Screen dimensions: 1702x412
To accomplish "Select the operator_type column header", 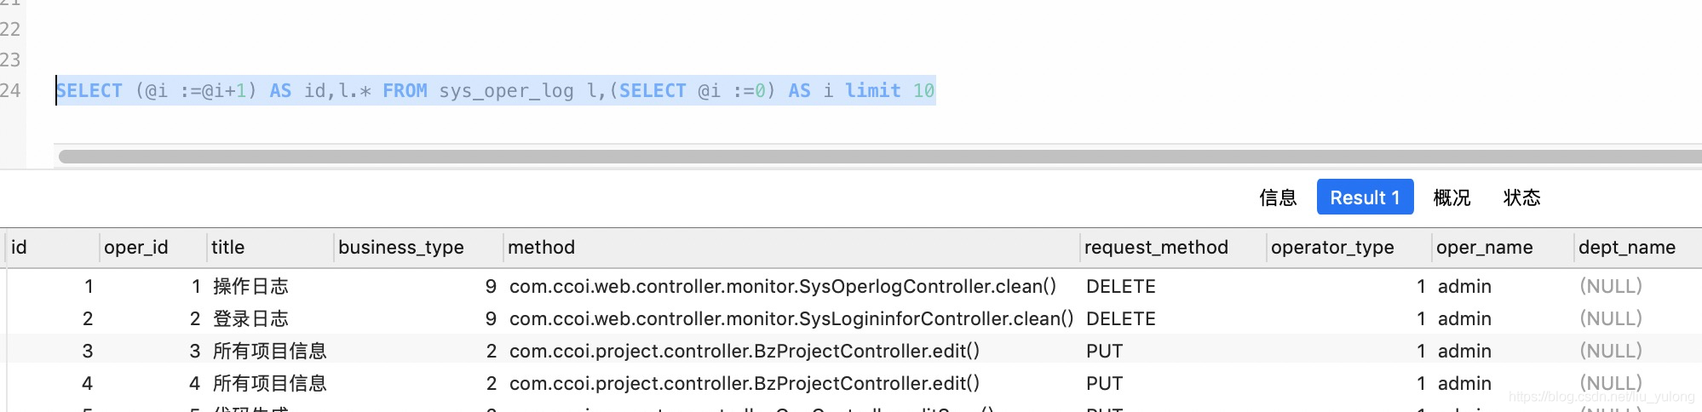I will (1331, 248).
